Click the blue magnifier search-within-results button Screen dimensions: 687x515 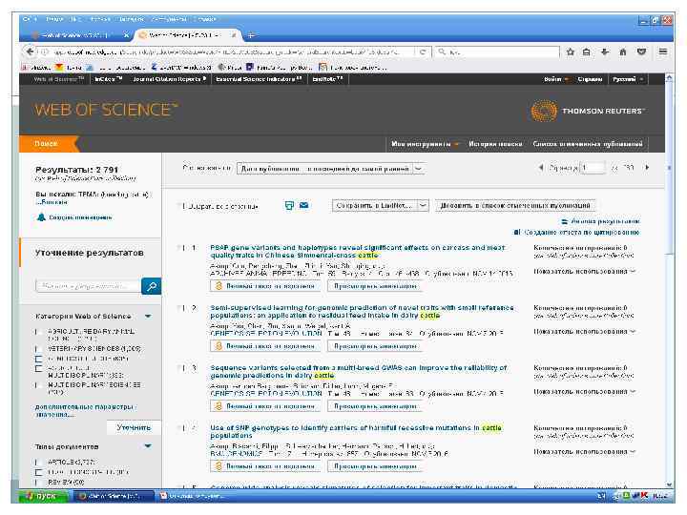point(152,286)
